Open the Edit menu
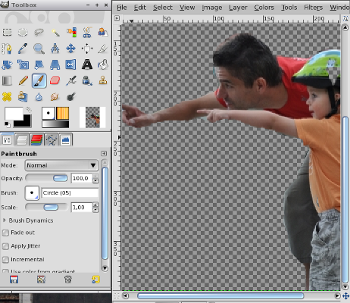 pos(140,8)
